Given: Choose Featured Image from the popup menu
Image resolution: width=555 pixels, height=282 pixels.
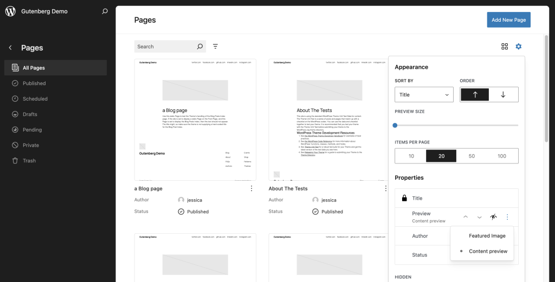Looking at the screenshot, I should pyautogui.click(x=487, y=236).
